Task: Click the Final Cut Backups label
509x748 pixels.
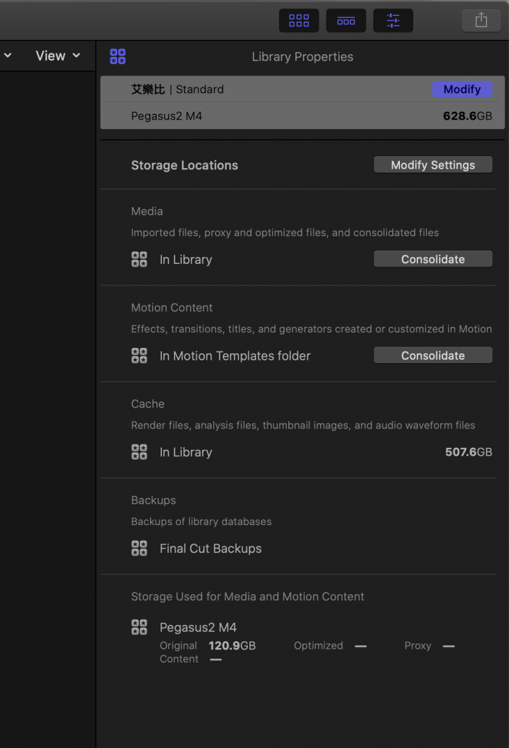Action: [x=210, y=548]
